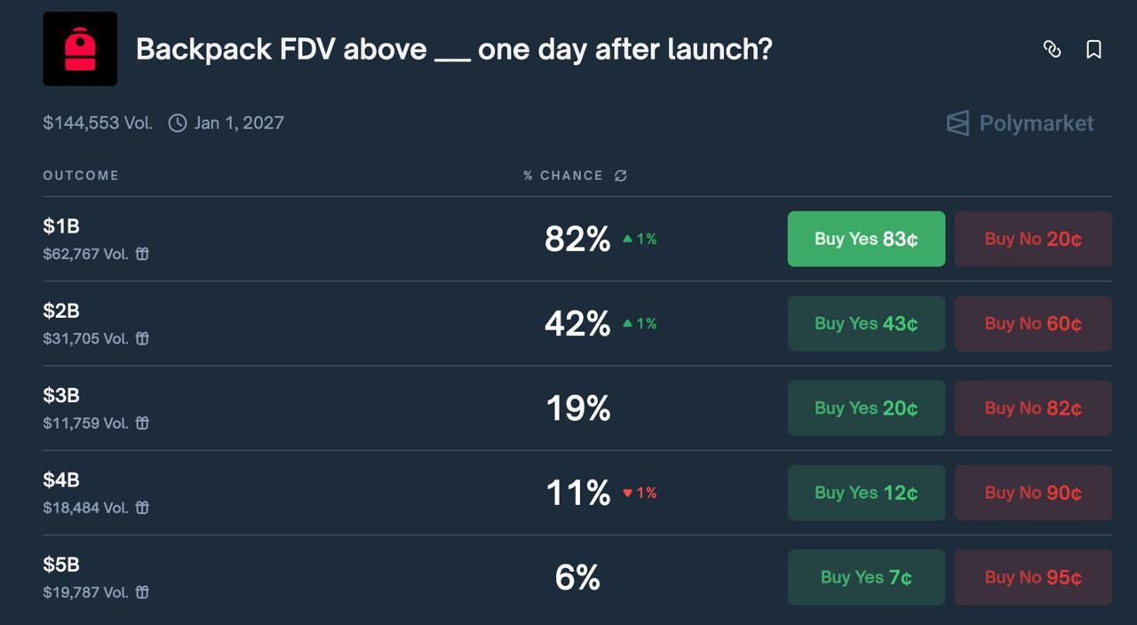The width and height of the screenshot is (1137, 625).
Task: Click Buy No 90¢ for $4B
Action: (x=1033, y=493)
